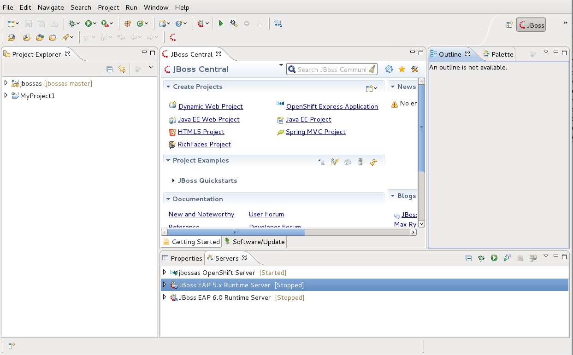This screenshot has height=355, width=573.
Task: Click the Publish to server icon
Action: [x=533, y=258]
